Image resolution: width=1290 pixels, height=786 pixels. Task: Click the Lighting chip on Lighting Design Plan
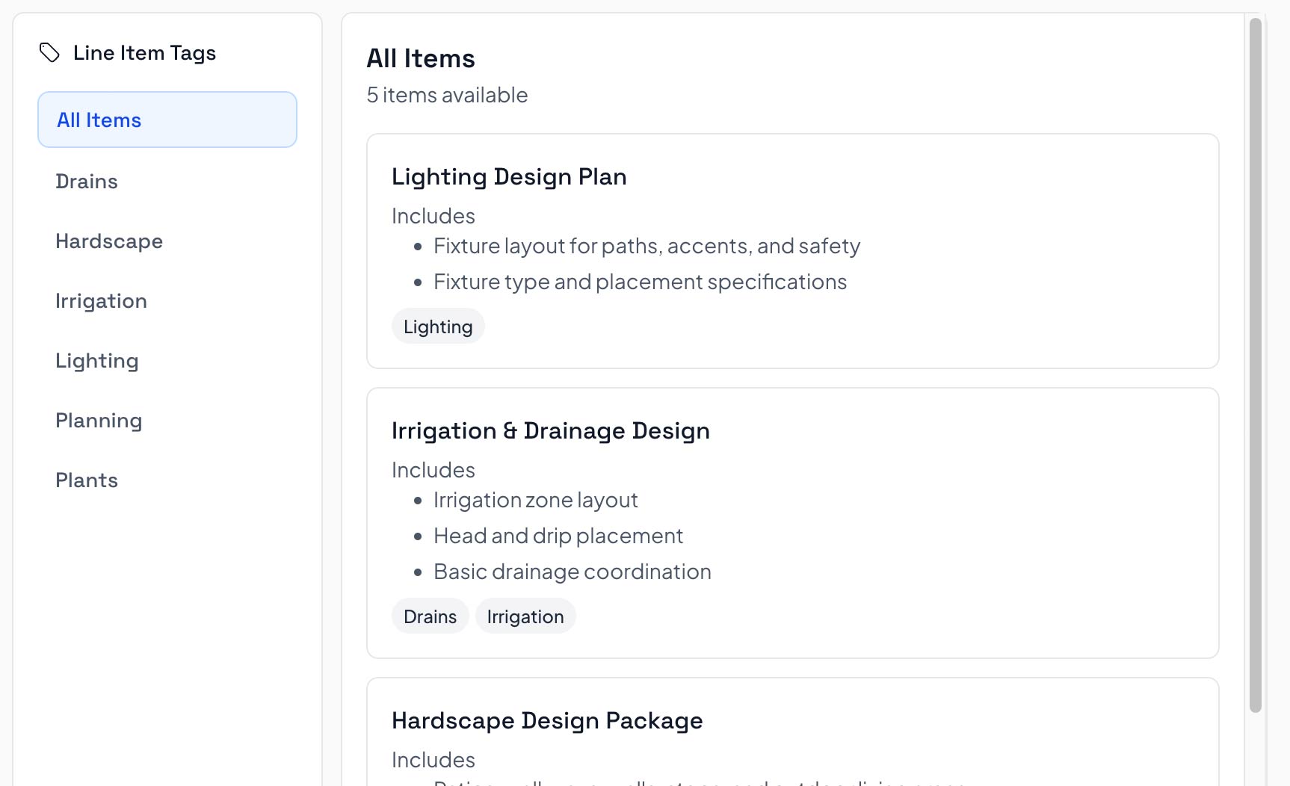[438, 326]
